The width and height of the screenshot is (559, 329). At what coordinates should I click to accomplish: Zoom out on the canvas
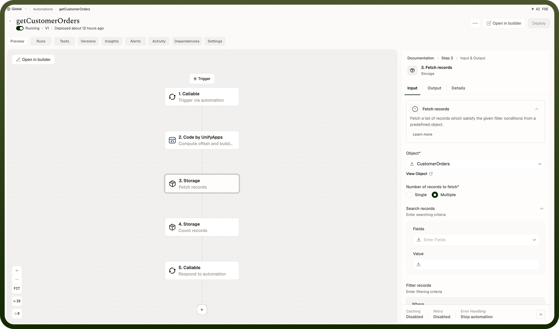17,279
